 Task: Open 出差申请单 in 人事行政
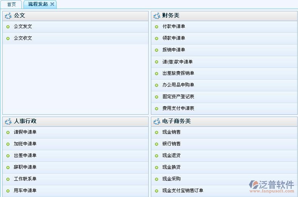click(x=25, y=155)
